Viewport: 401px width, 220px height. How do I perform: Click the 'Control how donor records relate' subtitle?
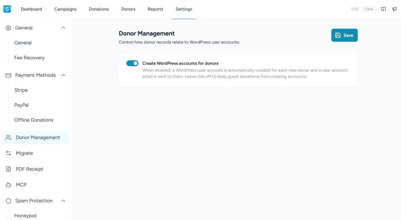pyautogui.click(x=179, y=42)
